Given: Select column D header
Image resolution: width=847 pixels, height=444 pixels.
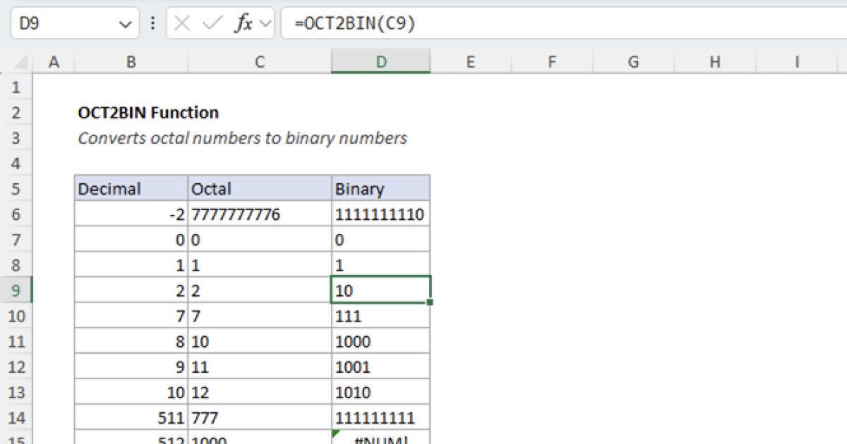Looking at the screenshot, I should pos(381,62).
